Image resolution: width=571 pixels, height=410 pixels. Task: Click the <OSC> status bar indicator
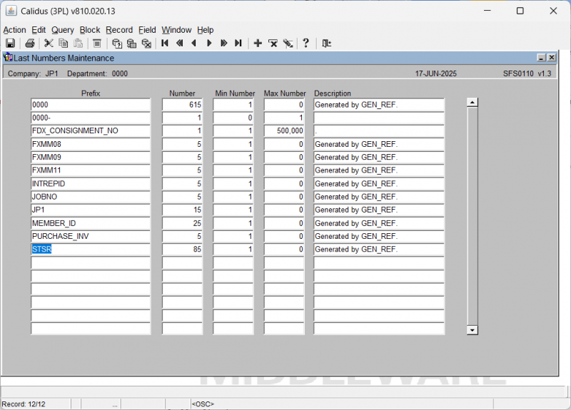tap(203, 404)
